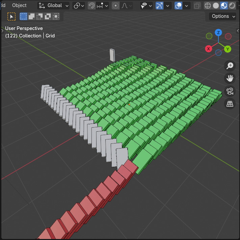Click the pan view hand button
Screen dimensions: 240x240
pos(230,78)
